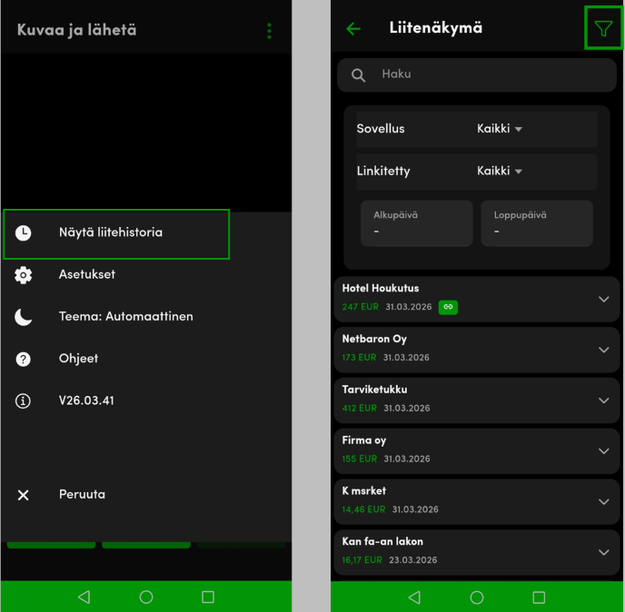Screen dimensions: 625x612
Task: Expand the Firma oy entry
Action: point(604,451)
